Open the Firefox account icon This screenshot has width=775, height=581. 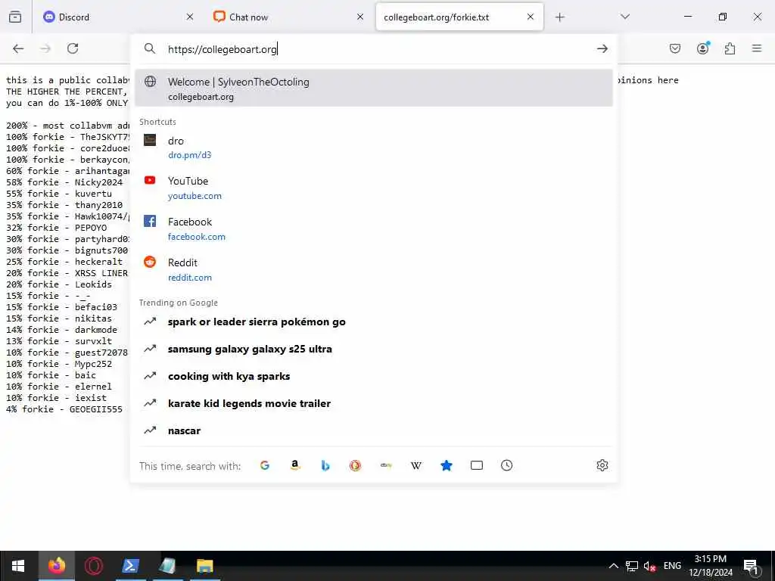(702, 48)
